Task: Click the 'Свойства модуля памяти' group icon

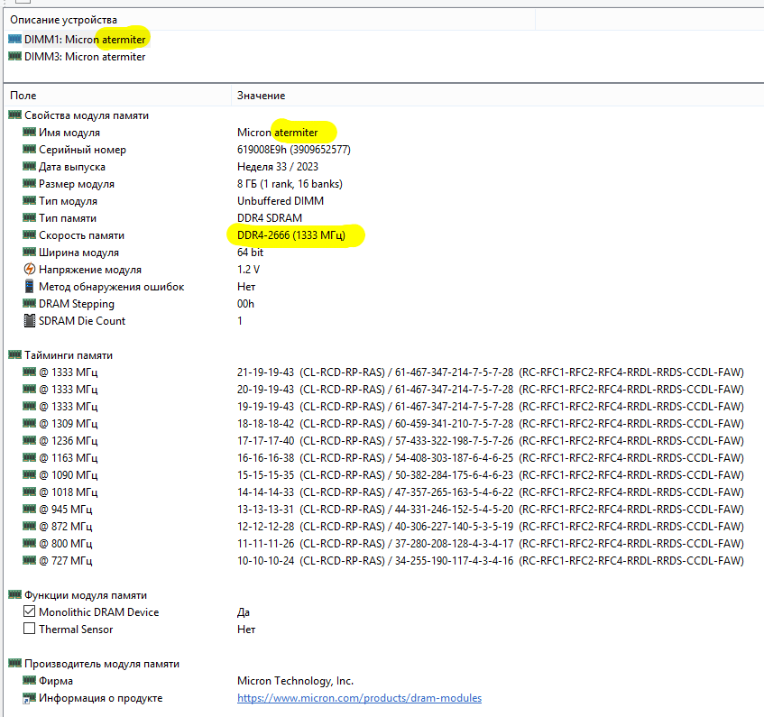Action: pyautogui.click(x=14, y=115)
